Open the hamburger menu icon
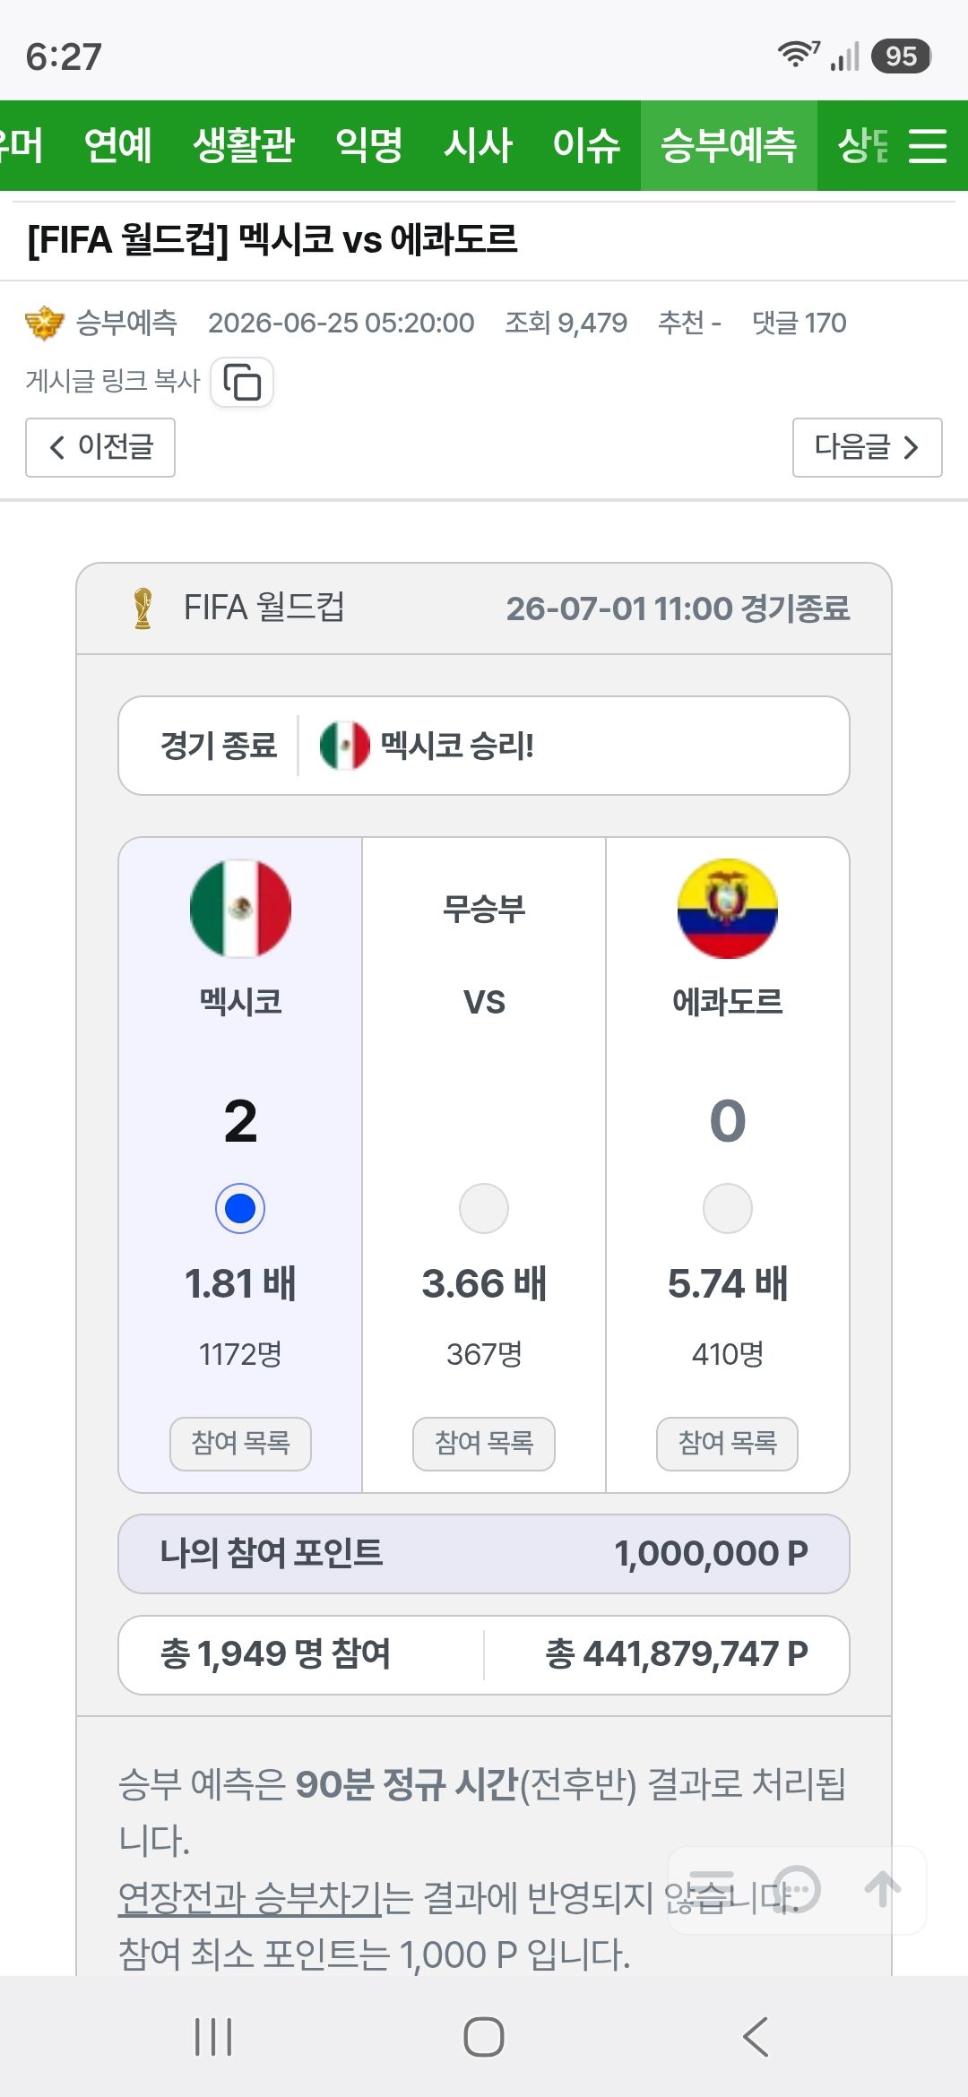The height and width of the screenshot is (2097, 968). pos(927,145)
